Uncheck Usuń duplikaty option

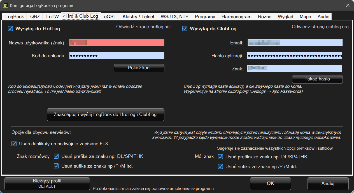pyautogui.click(x=14, y=144)
